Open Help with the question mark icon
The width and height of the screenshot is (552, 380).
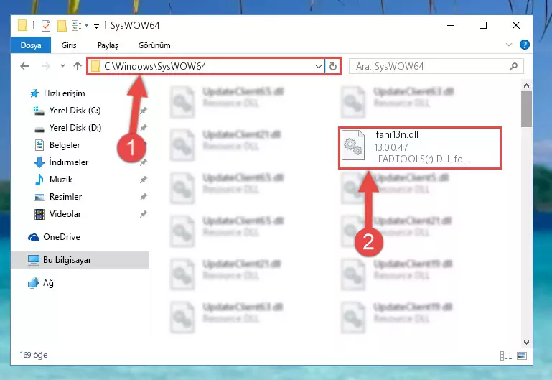coord(524,45)
